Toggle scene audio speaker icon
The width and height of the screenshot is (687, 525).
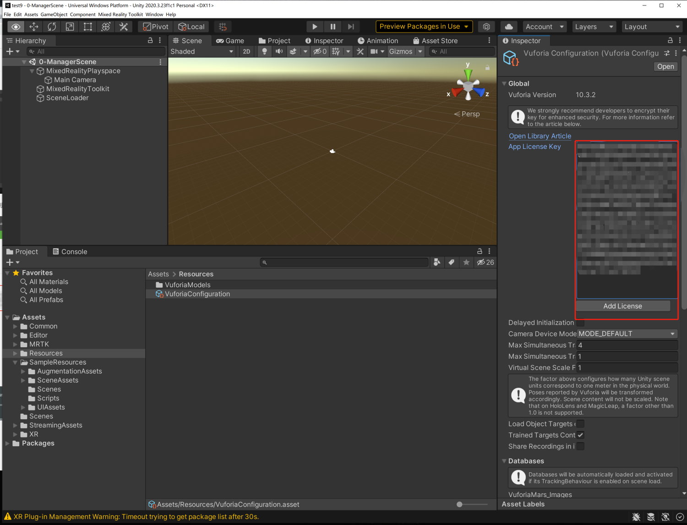tap(278, 51)
